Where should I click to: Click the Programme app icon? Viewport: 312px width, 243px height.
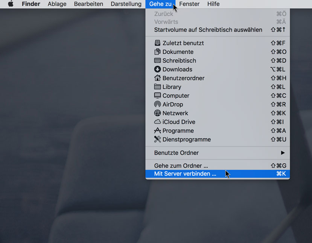157,131
